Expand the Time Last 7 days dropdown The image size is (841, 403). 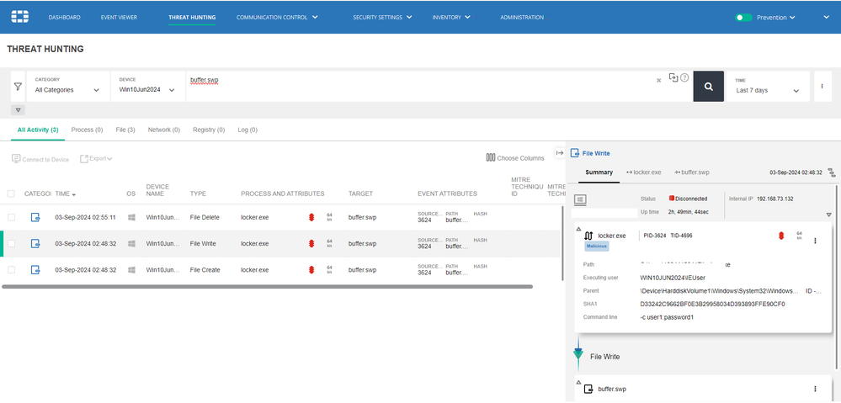[x=767, y=90]
